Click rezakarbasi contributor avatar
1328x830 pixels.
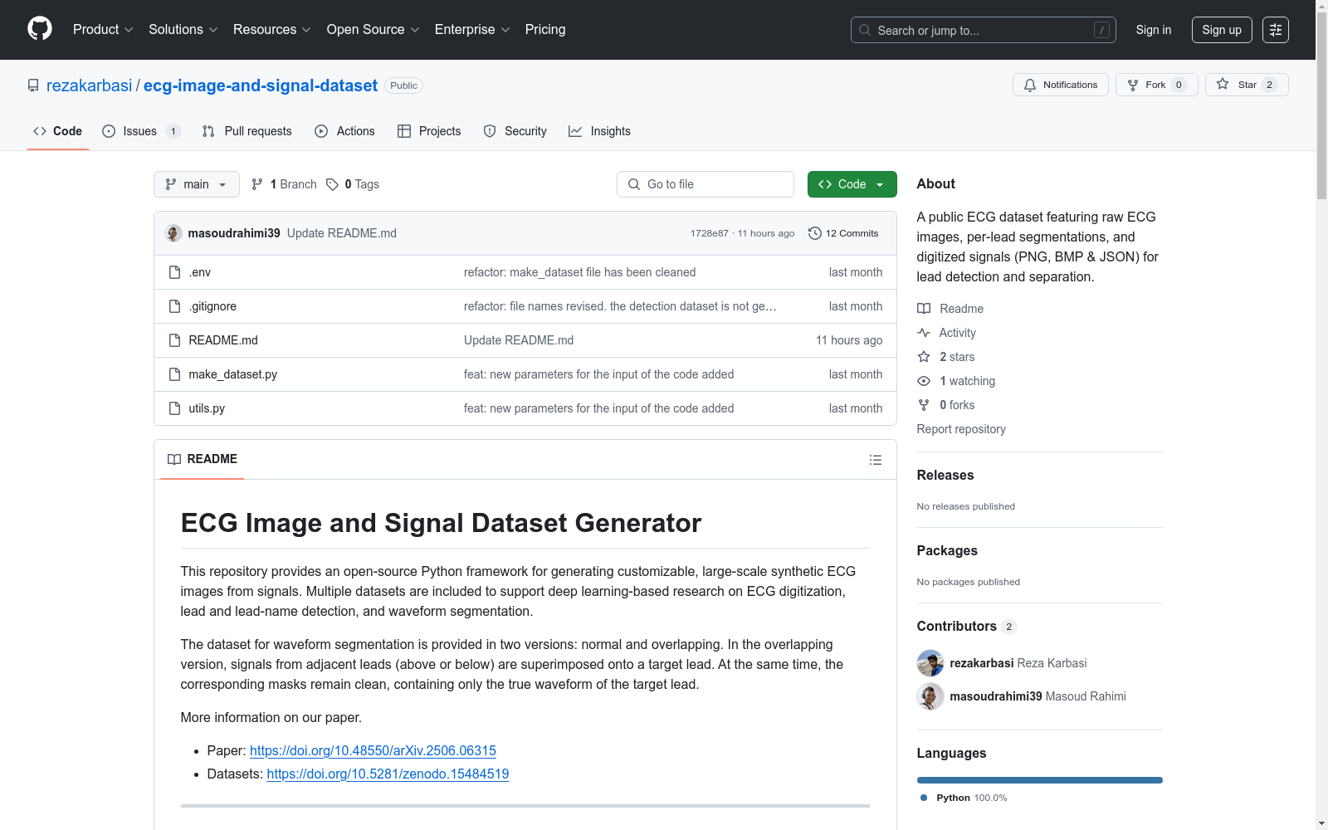pos(930,663)
